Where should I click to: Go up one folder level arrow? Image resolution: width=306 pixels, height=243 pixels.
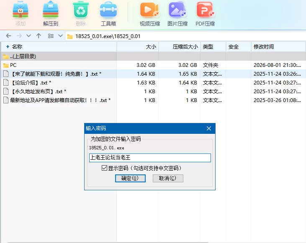point(39,36)
